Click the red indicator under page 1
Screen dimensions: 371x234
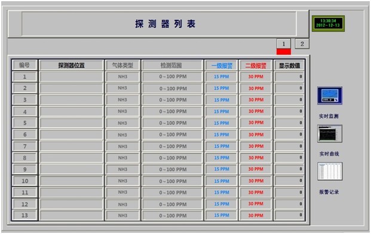coord(284,51)
